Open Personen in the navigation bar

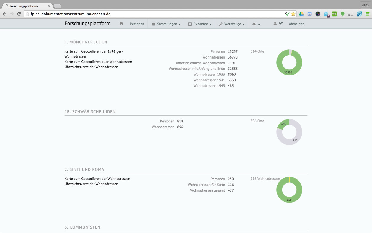(137, 24)
